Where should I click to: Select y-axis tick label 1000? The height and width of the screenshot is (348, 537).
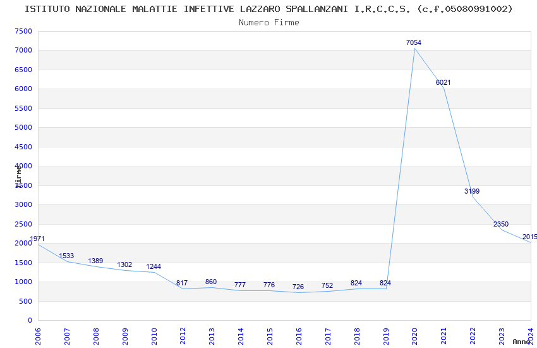pos(23,282)
